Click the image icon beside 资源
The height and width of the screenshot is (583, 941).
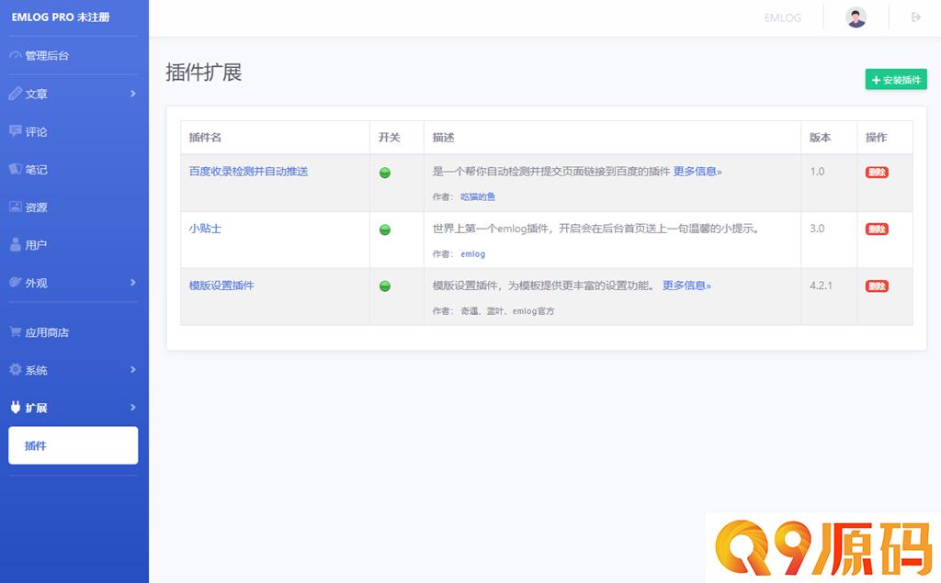pos(15,207)
